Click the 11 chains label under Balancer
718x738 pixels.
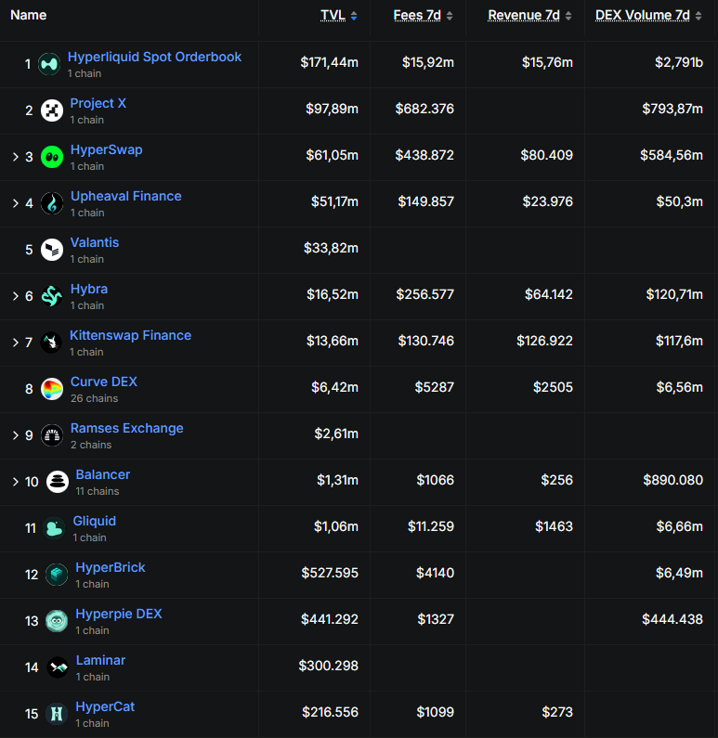tap(98, 491)
